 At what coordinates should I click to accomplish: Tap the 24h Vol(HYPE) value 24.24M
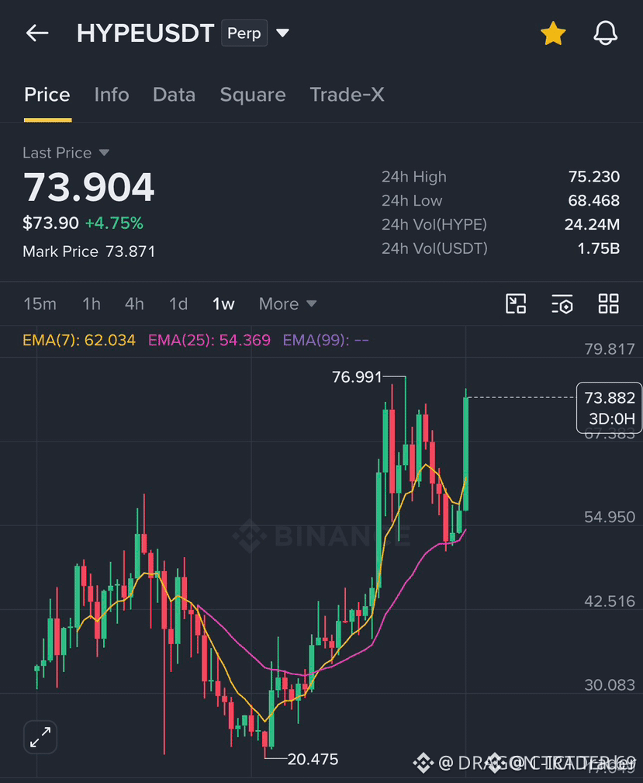click(x=592, y=224)
